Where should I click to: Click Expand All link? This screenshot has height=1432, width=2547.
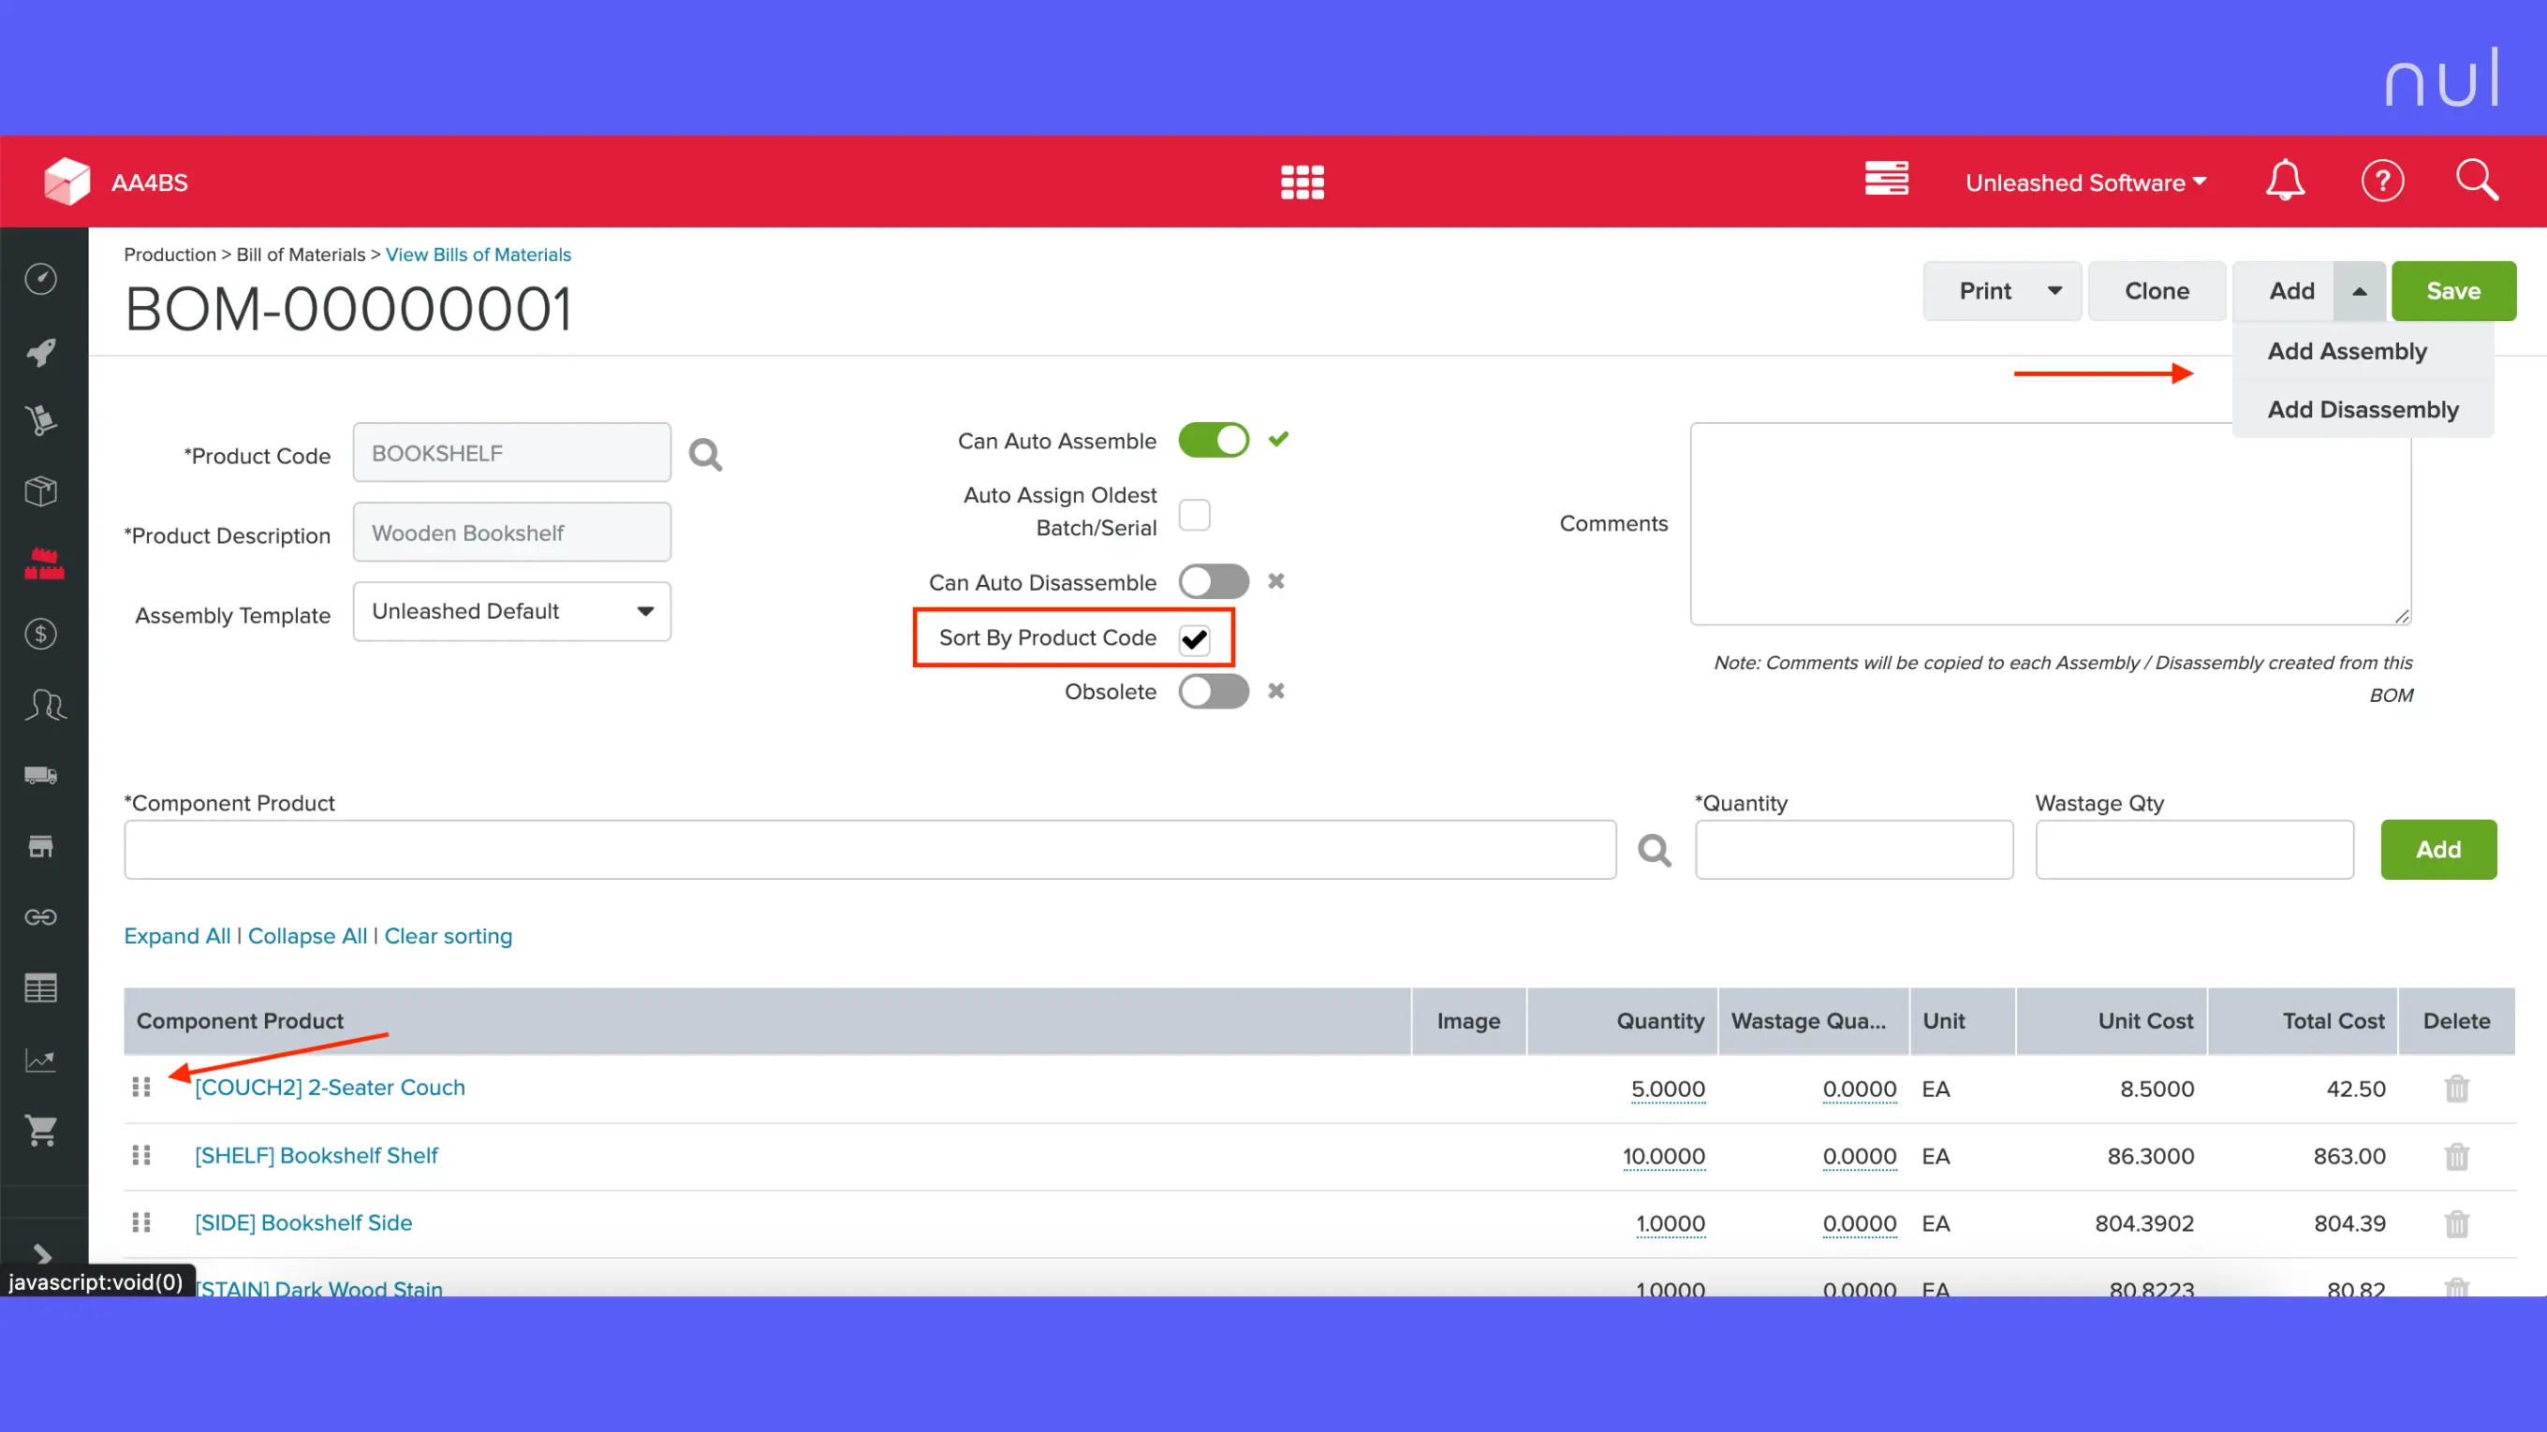(x=177, y=936)
